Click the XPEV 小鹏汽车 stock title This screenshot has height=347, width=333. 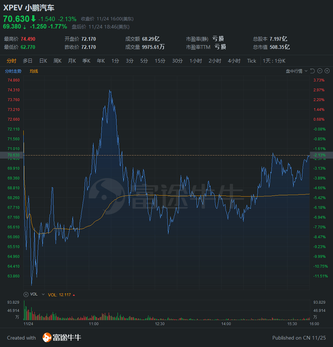[x=29, y=8]
